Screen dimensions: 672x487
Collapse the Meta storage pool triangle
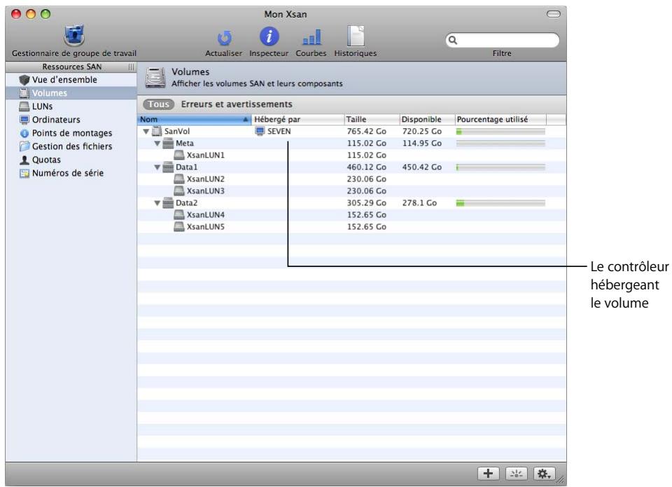coord(157,144)
